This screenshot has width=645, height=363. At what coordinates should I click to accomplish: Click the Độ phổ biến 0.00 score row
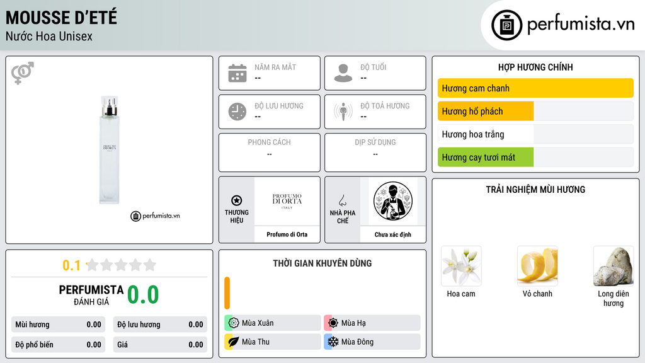(x=58, y=345)
